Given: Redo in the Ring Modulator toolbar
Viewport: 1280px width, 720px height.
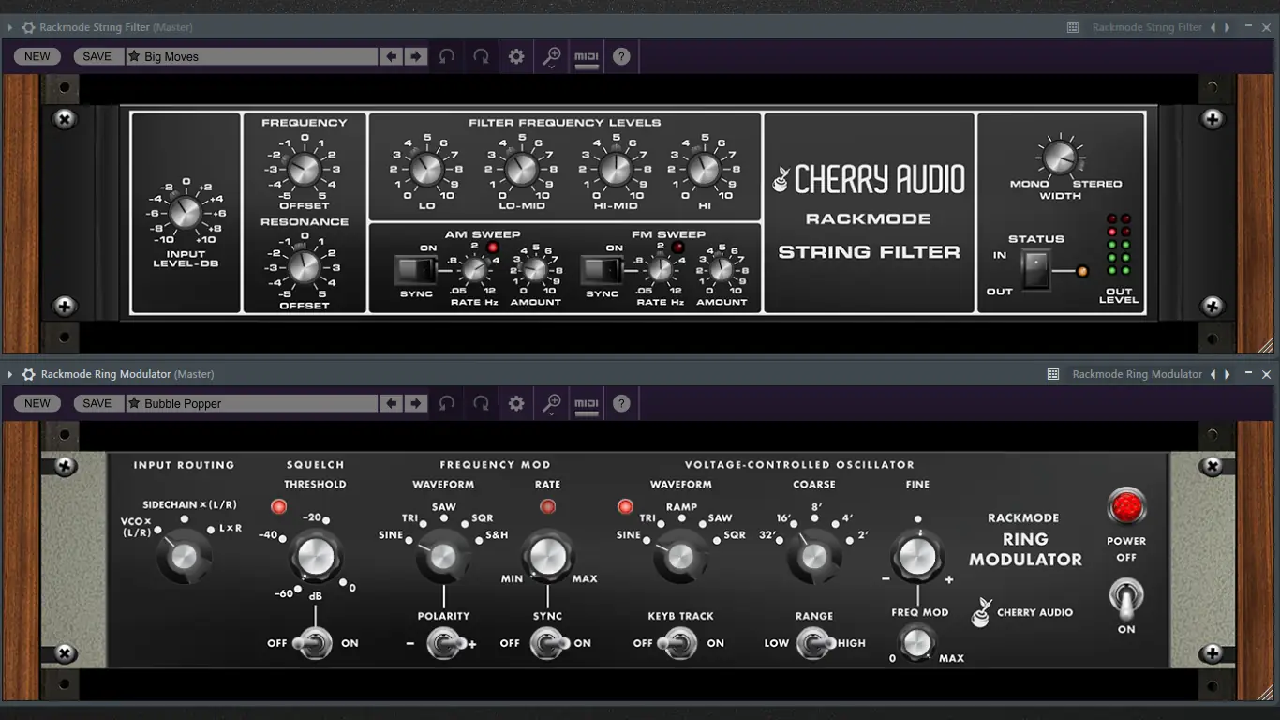Looking at the screenshot, I should click(481, 403).
